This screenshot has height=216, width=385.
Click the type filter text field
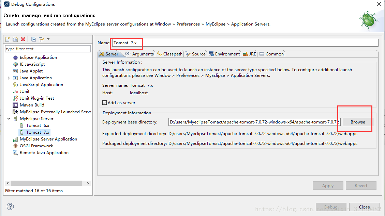48,49
